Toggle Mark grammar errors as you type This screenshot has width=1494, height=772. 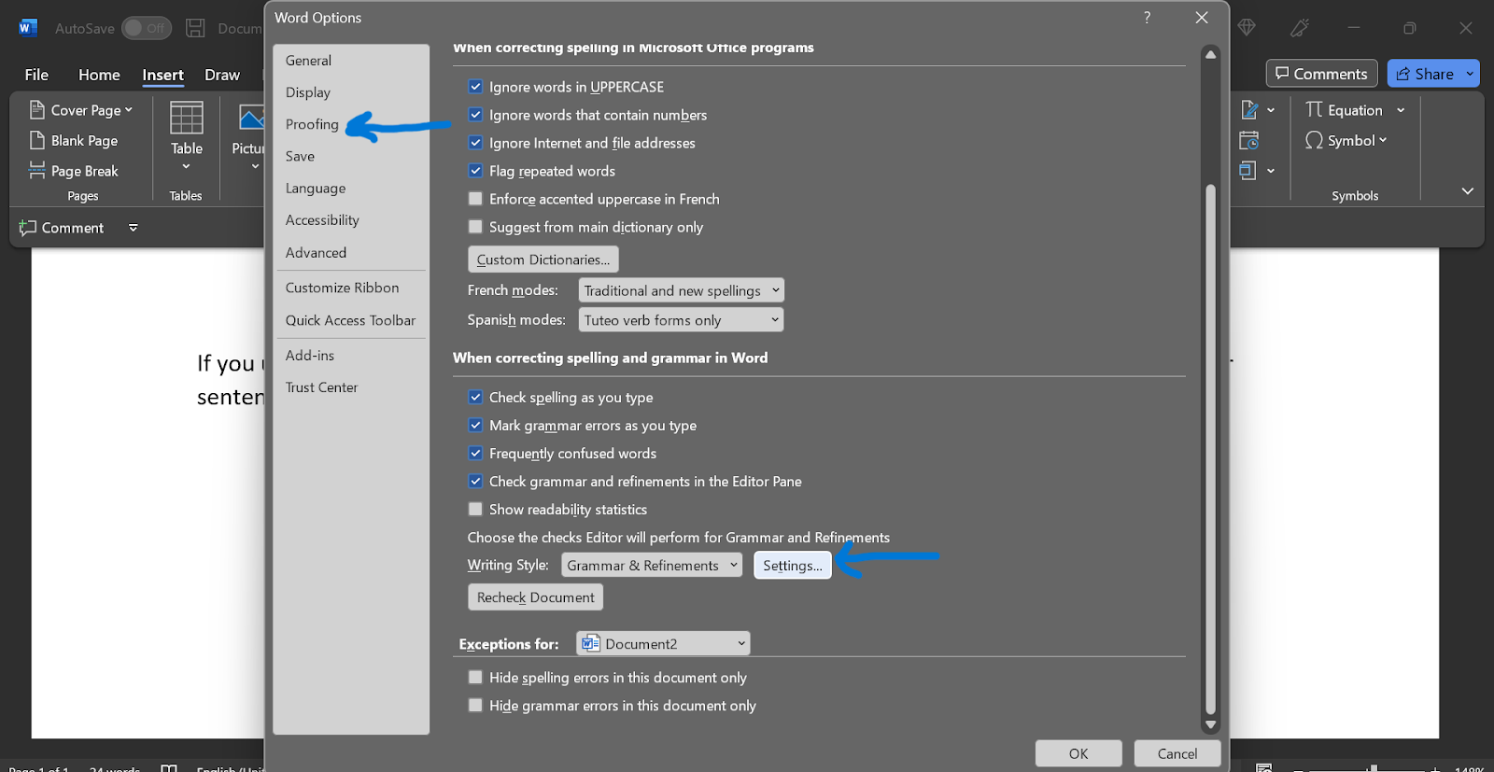[475, 426]
